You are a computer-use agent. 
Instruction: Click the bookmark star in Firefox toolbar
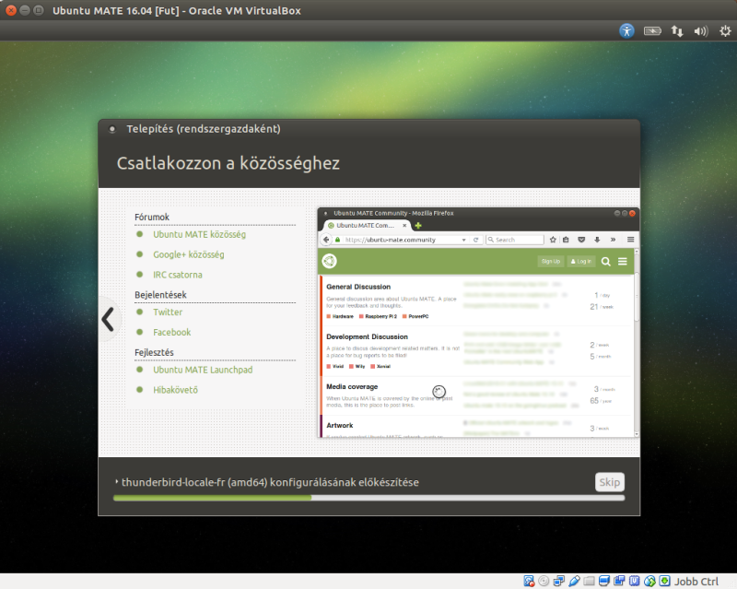[553, 240]
